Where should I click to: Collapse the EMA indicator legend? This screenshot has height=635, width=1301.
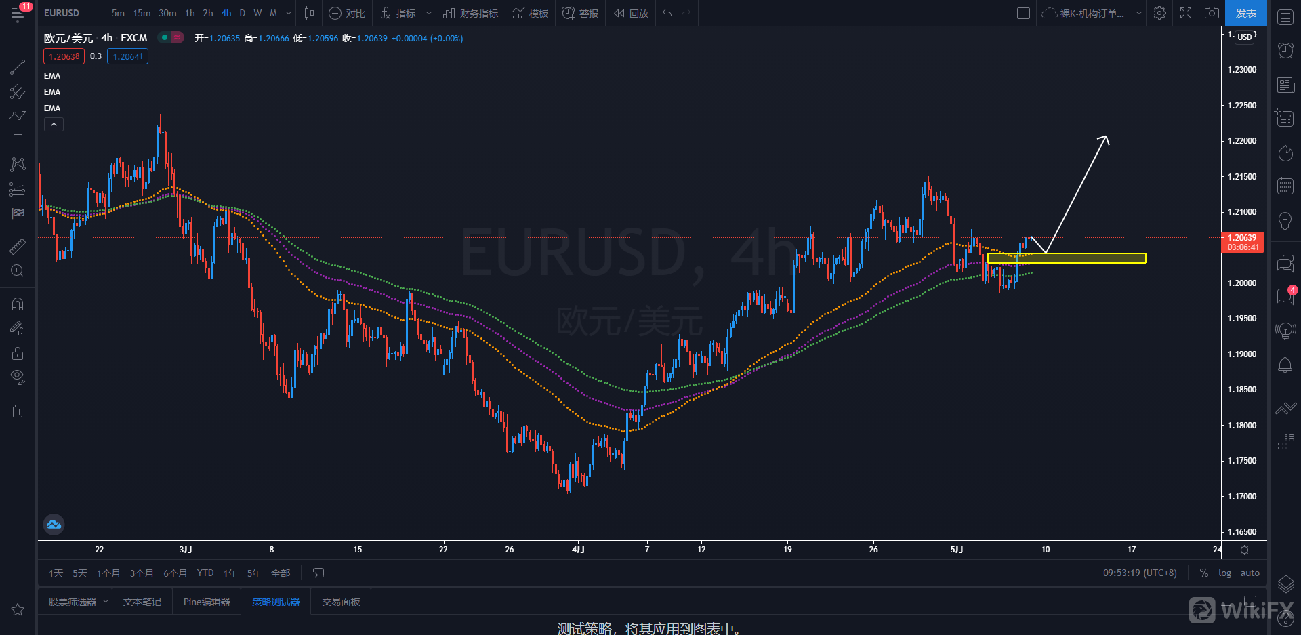[54, 125]
